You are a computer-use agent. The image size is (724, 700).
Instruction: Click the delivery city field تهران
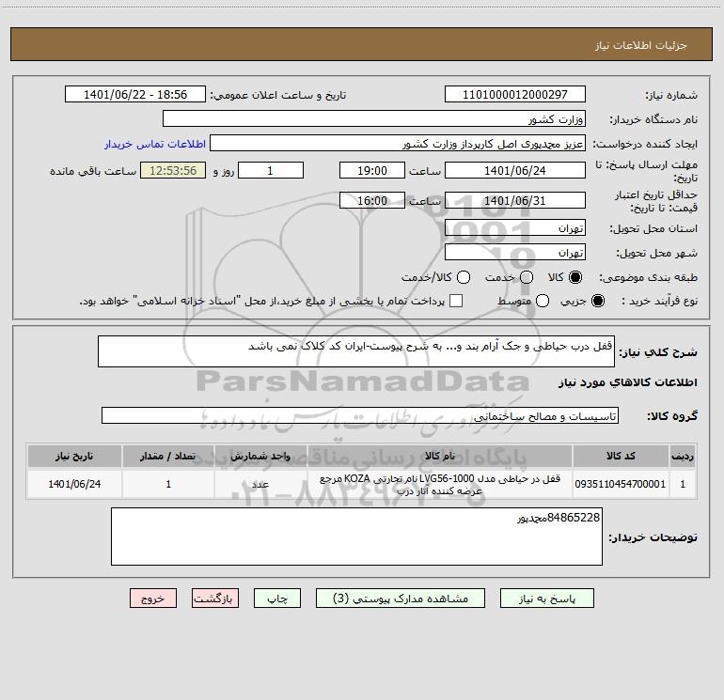click(x=515, y=252)
